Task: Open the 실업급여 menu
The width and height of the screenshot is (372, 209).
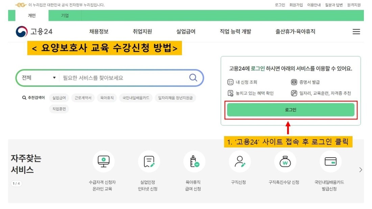Action: click(186, 31)
